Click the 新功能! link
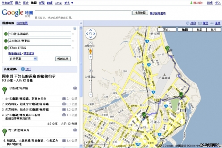Image resolution: width=222 pixels, height=148 pixels. (198, 3)
